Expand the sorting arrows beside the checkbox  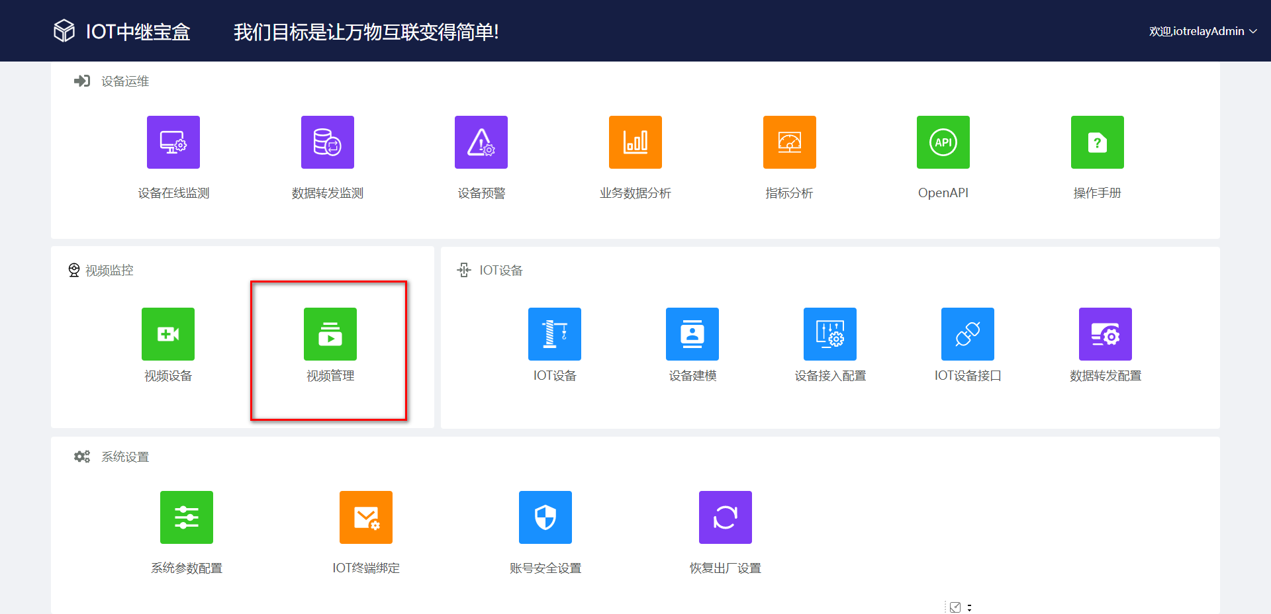[970, 607]
